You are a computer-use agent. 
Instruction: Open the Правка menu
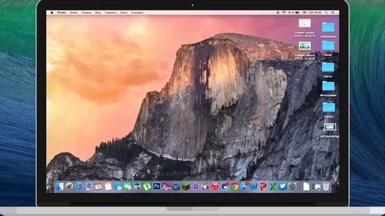tap(87, 13)
